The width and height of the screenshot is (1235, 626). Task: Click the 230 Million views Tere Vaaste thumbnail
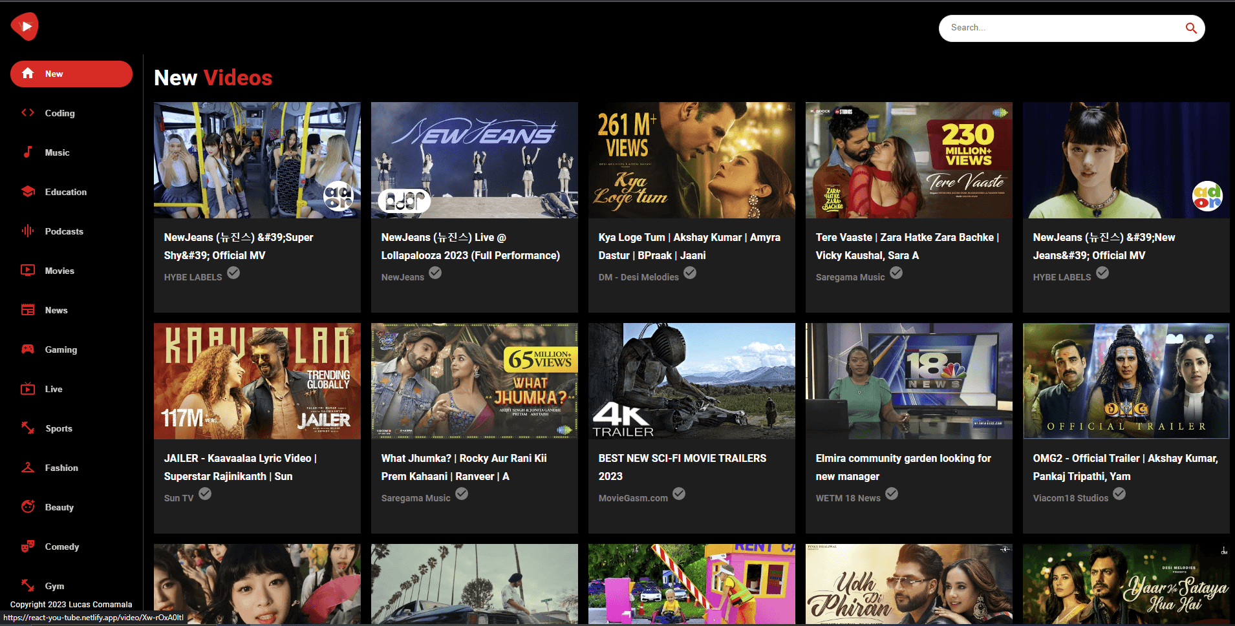coord(909,160)
